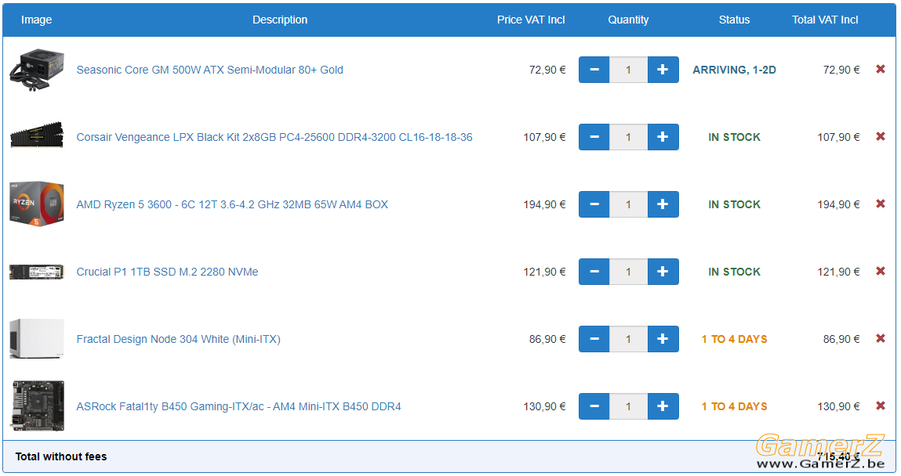Increase quantity of Fractal Design Node 304
The image size is (901, 476).
click(x=663, y=339)
